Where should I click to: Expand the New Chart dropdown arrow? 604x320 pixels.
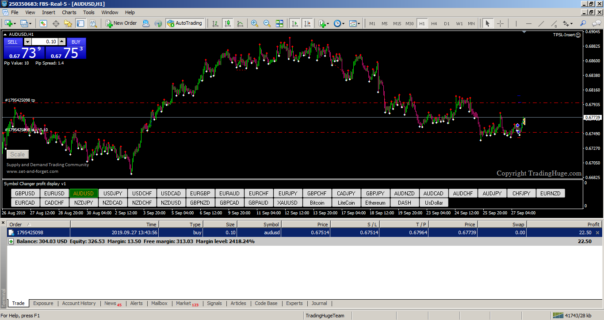[15, 24]
